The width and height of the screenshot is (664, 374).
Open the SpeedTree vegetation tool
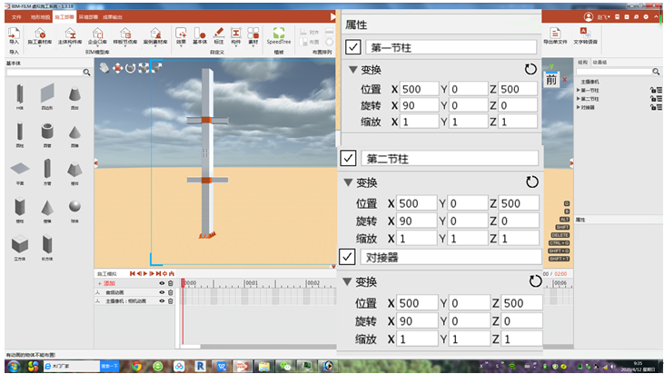pyautogui.click(x=279, y=36)
